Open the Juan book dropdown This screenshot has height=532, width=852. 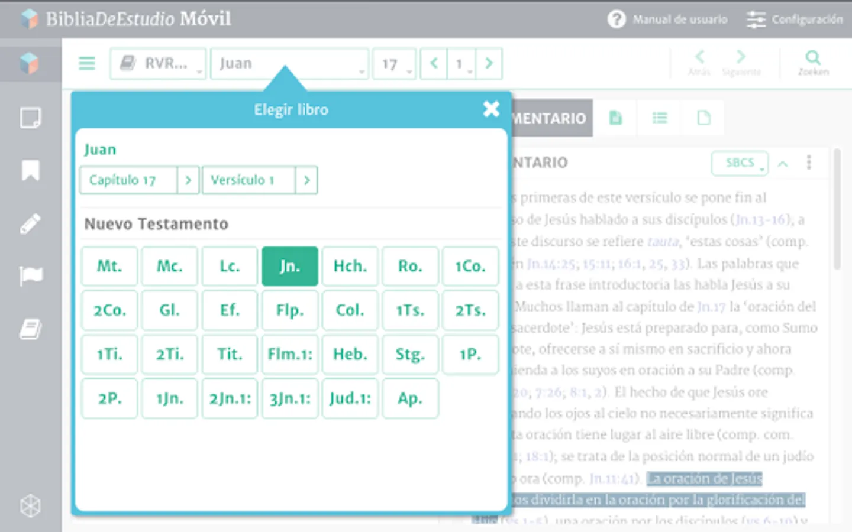click(x=290, y=63)
